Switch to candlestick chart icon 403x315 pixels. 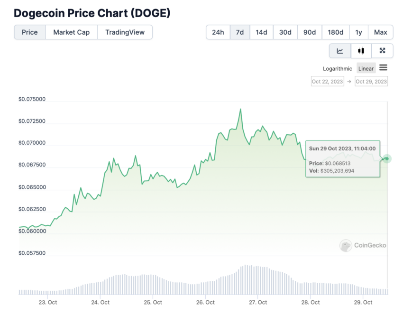click(361, 51)
